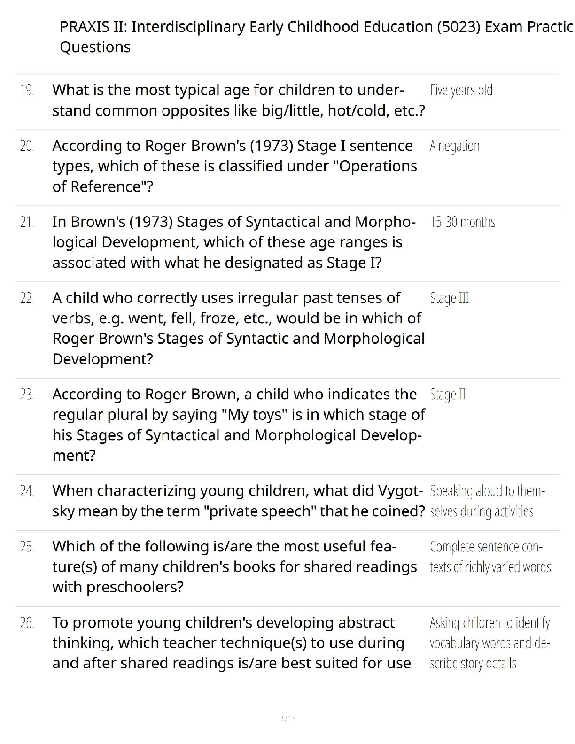
Task: Select question 26 about abstract thinking techniques
Action: [x=232, y=643]
